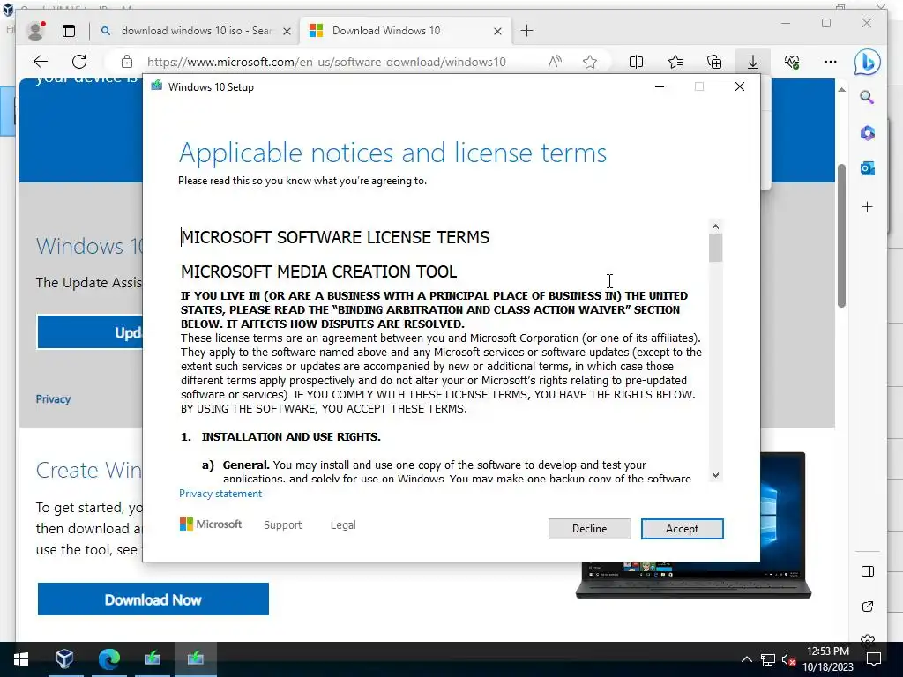Decline the Windows 10 license terms
Viewport: 903px width, 677px height.
589,529
